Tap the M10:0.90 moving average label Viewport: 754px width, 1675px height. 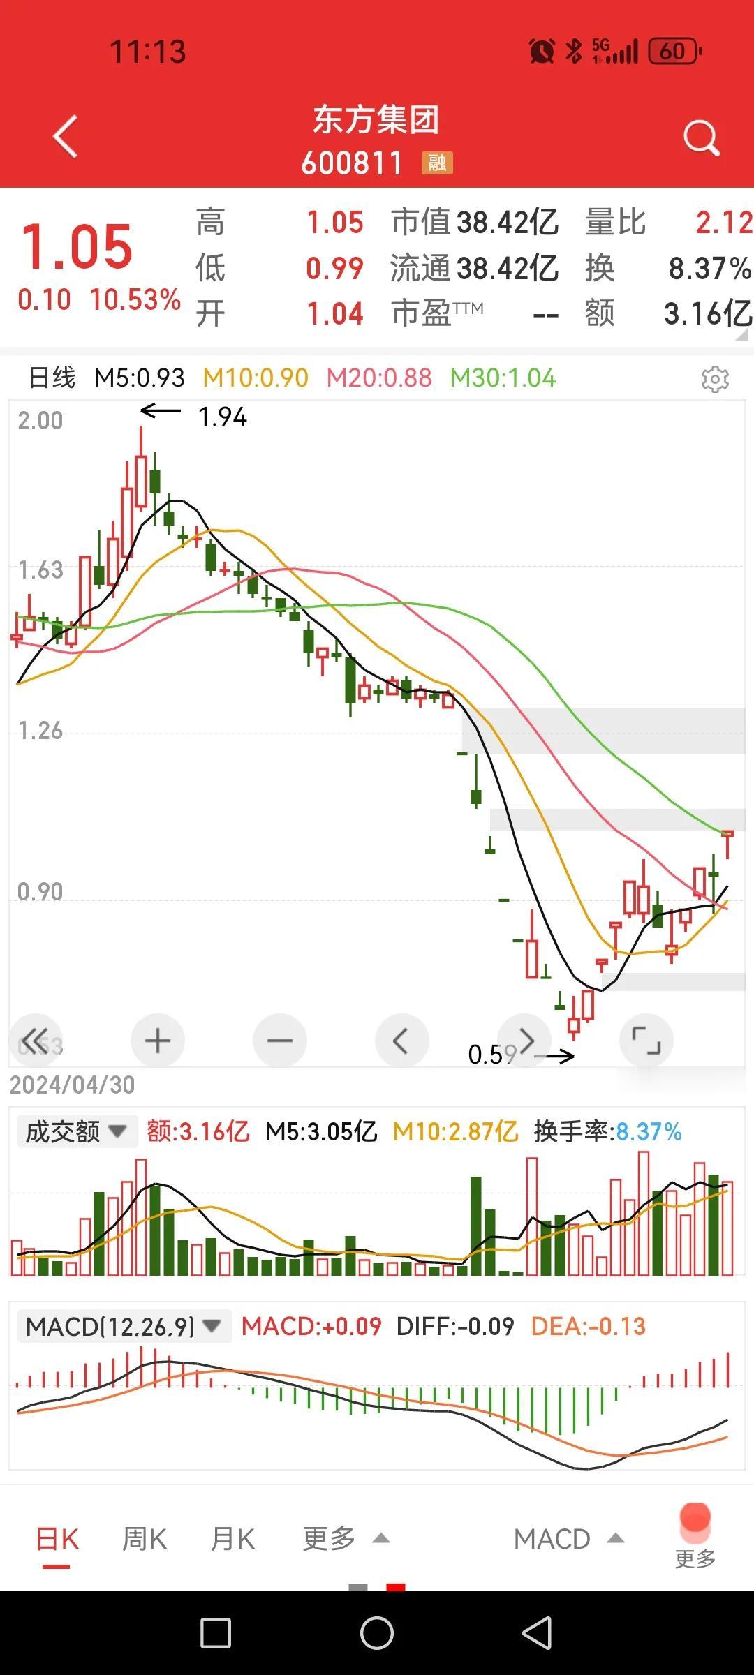click(x=256, y=378)
